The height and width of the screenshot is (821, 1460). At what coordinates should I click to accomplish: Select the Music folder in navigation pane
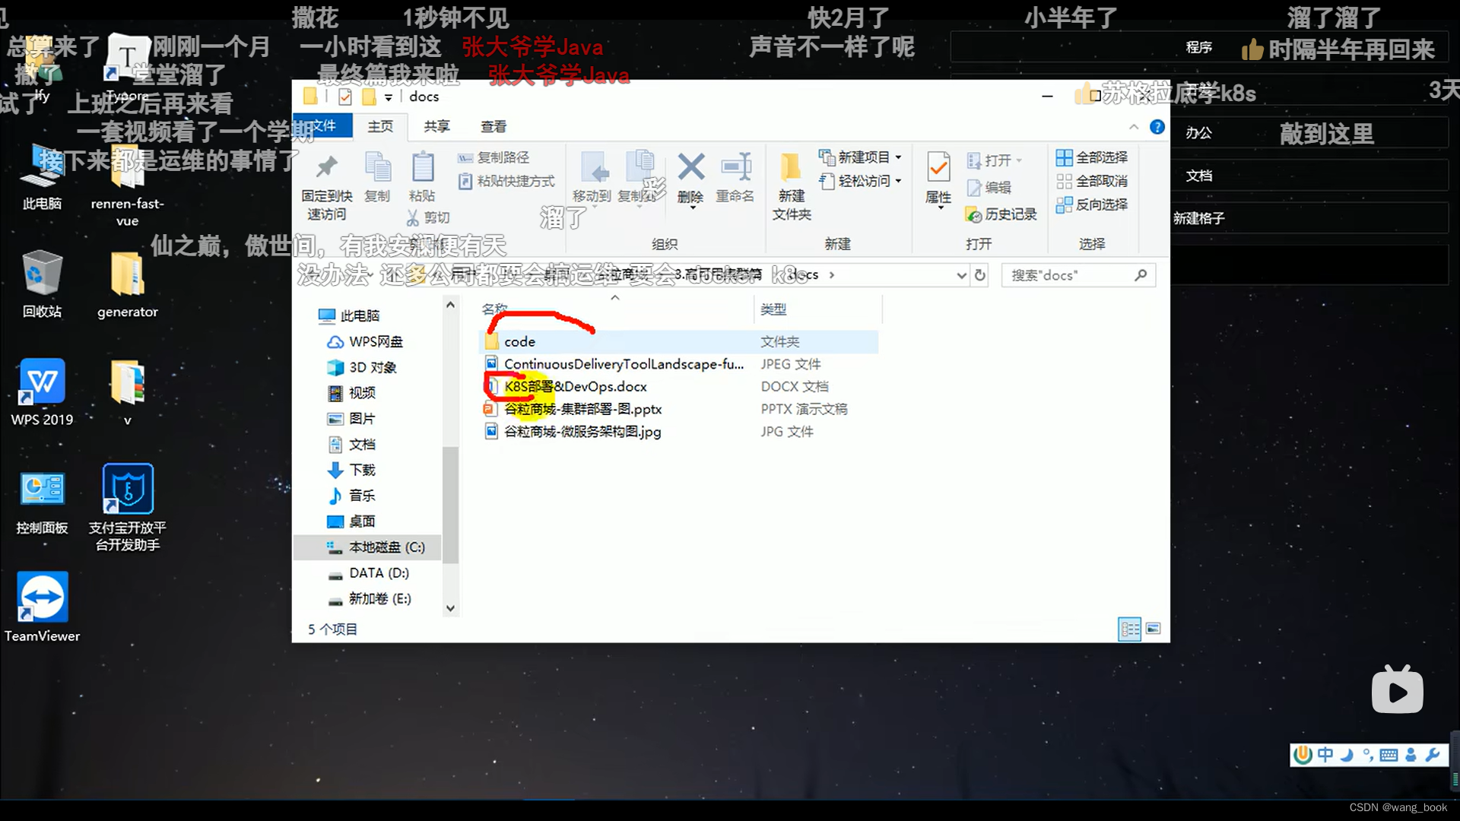click(351, 496)
